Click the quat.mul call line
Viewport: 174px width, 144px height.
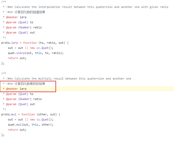pyautogui.click(x=30, y=125)
